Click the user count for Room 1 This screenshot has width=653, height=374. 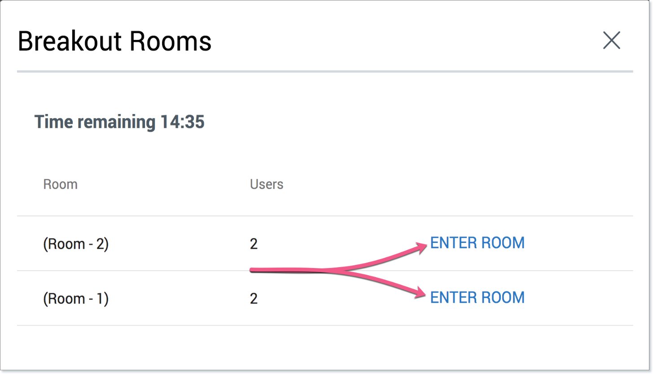tap(254, 298)
